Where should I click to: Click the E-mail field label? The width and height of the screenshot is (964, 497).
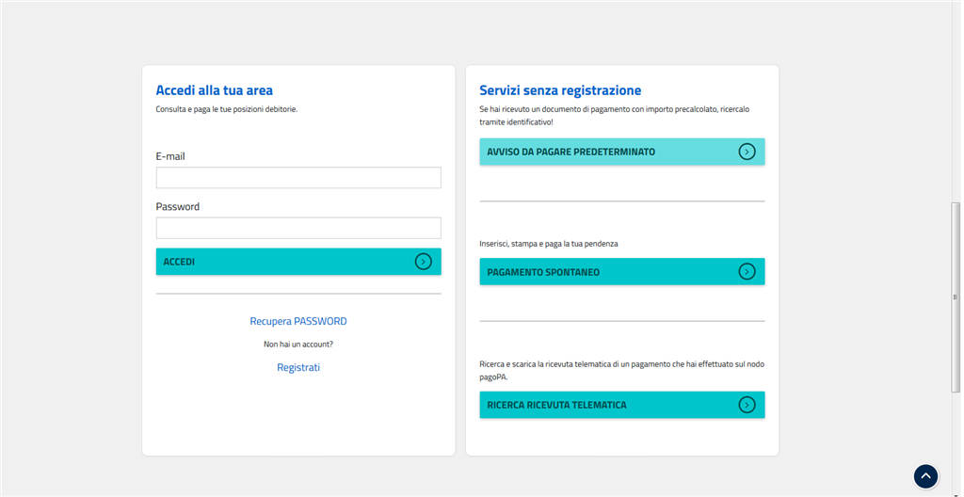(x=170, y=156)
